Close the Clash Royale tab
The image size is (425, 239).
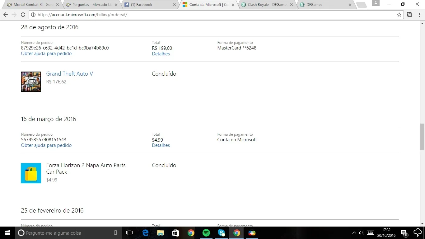point(292,5)
